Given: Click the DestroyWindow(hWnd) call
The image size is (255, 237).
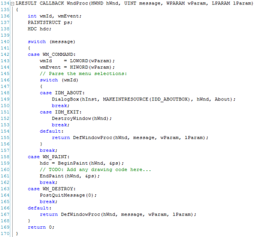Looking at the screenshot, I should [x=82, y=118].
